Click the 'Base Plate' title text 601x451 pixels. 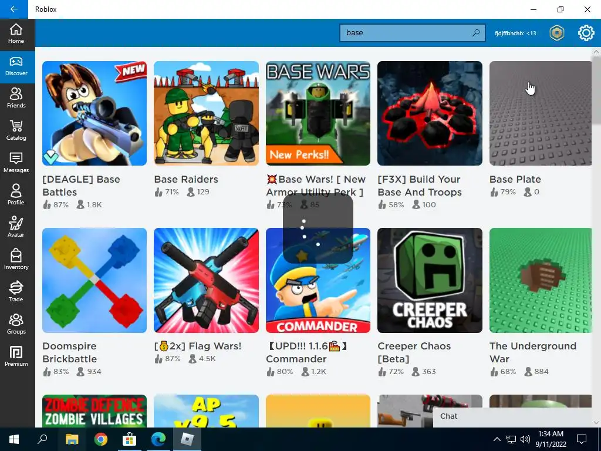515,179
